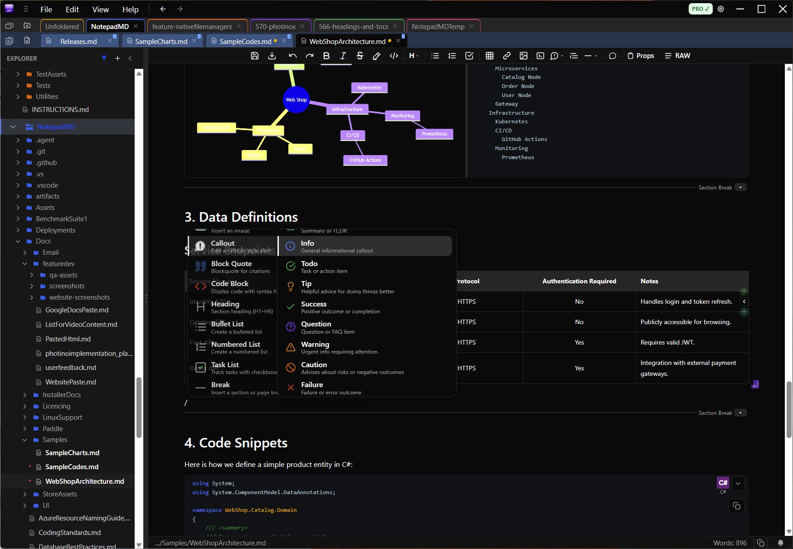Click the Save icon in the editor toolbar
Image resolution: width=793 pixels, height=549 pixels.
(255, 56)
